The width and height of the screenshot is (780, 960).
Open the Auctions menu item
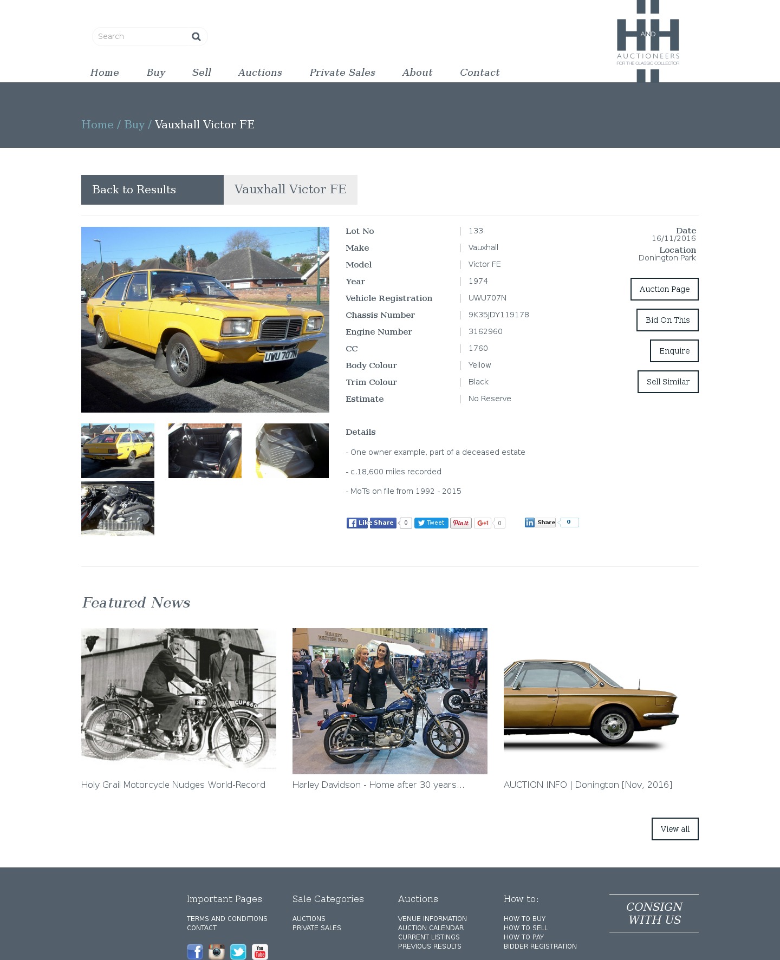[x=260, y=73]
